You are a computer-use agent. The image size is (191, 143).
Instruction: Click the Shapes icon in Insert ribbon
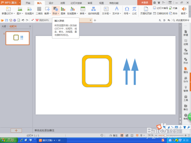tap(56, 9)
